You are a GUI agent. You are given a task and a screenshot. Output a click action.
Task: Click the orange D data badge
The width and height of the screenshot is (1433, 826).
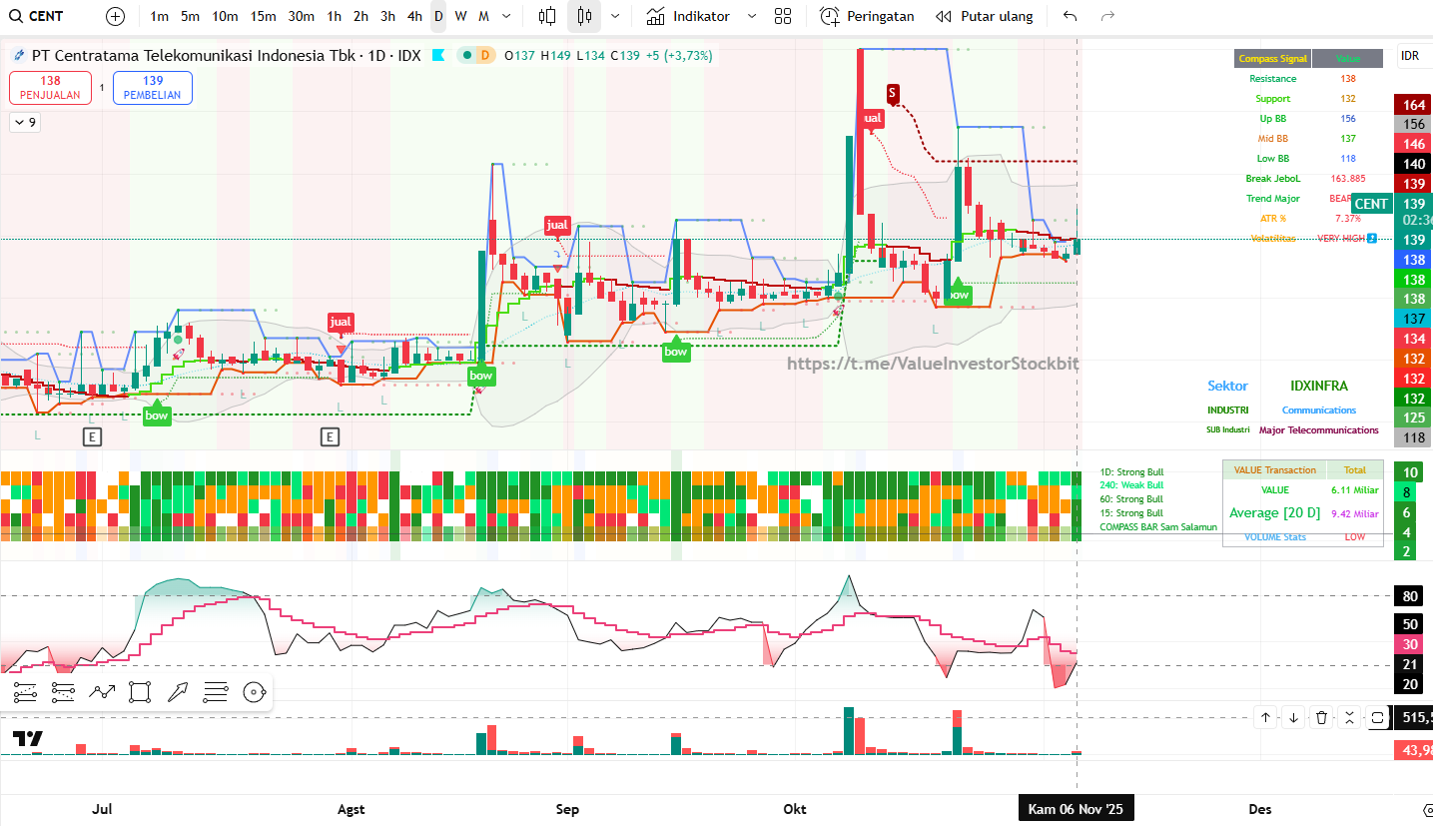pyautogui.click(x=485, y=56)
